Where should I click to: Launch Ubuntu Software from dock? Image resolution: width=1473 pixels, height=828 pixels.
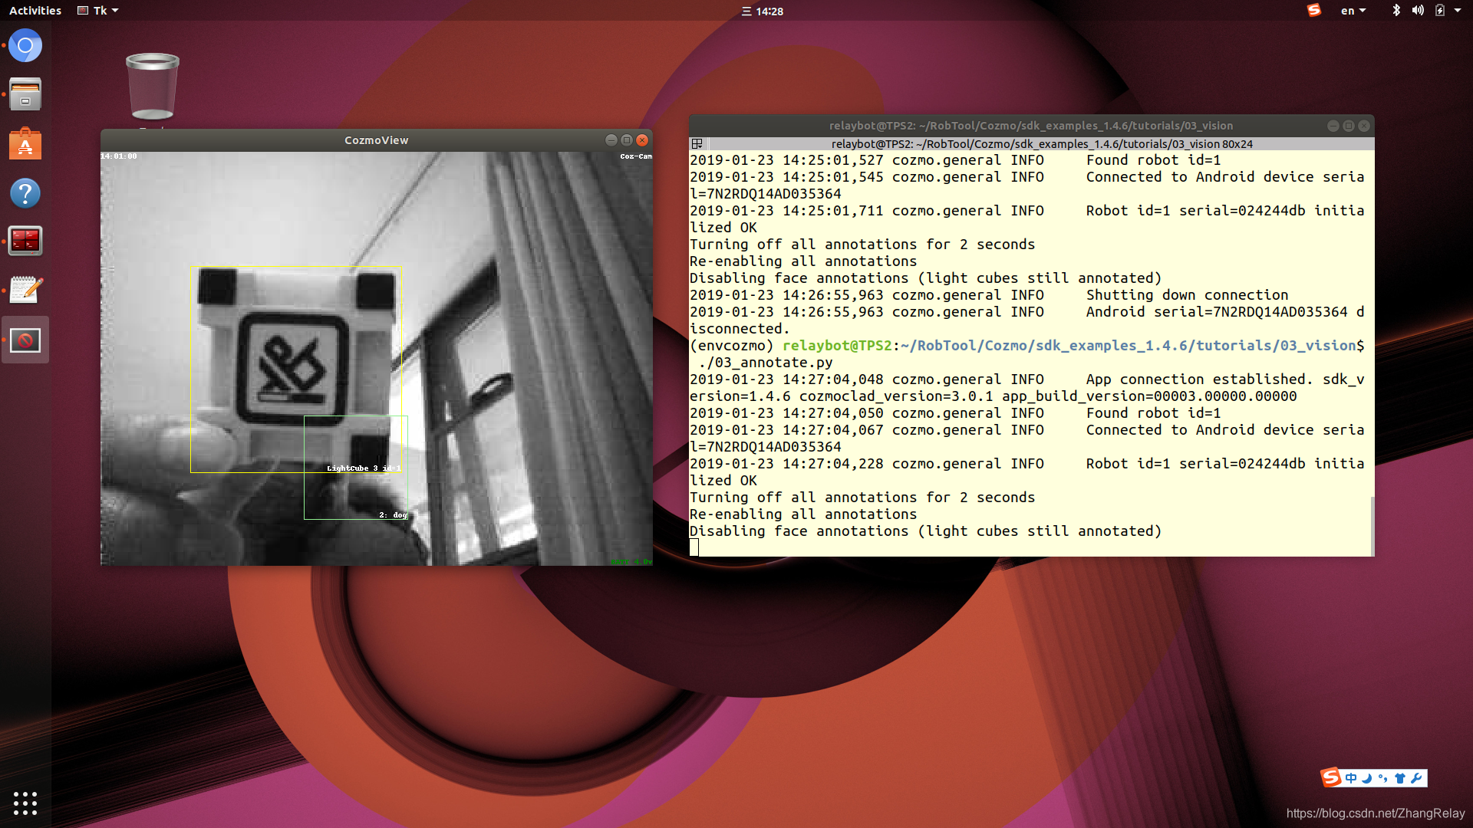[x=25, y=144]
